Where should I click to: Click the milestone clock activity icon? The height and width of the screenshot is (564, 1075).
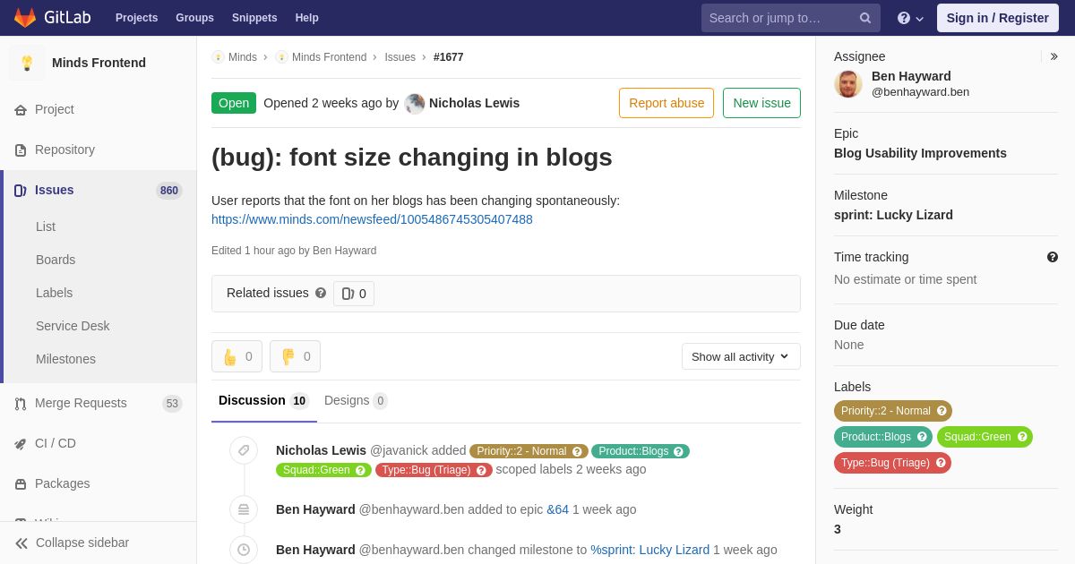click(244, 550)
